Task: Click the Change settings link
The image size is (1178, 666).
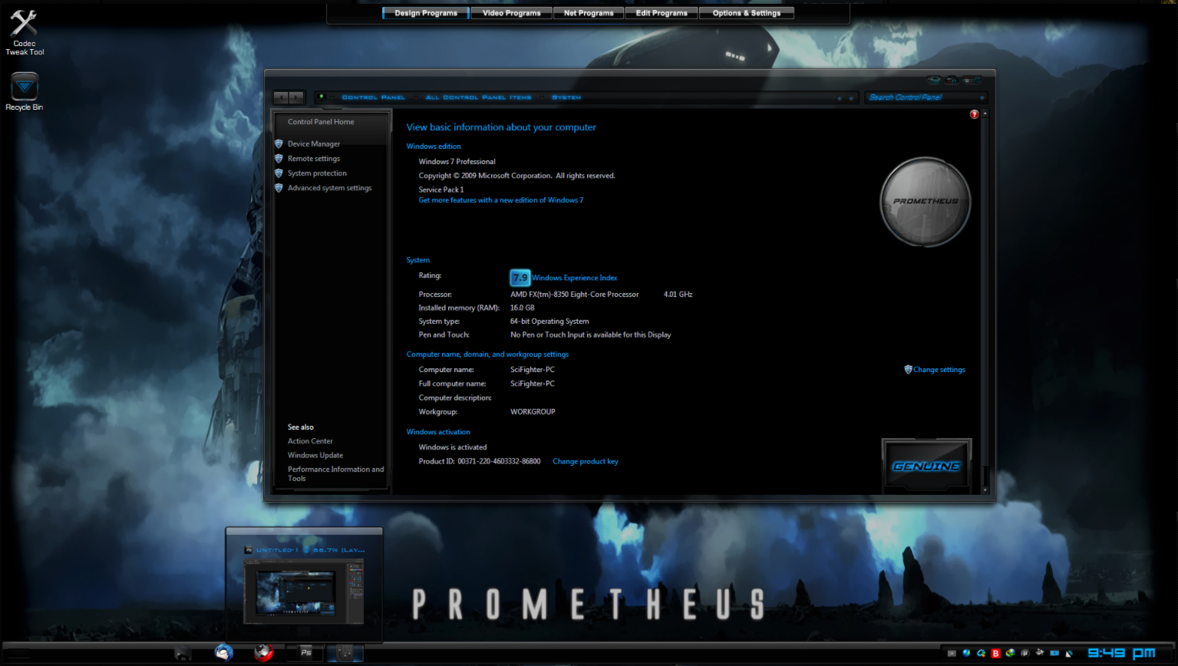Action: point(939,369)
